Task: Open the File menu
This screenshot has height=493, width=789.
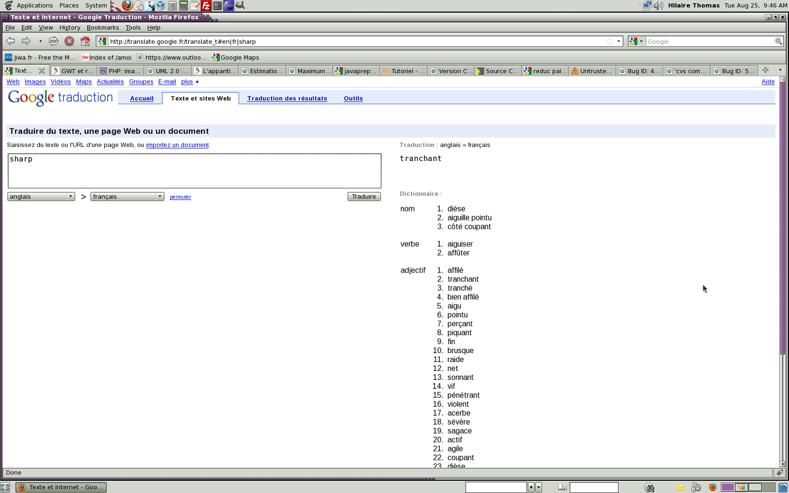Action: coord(10,27)
